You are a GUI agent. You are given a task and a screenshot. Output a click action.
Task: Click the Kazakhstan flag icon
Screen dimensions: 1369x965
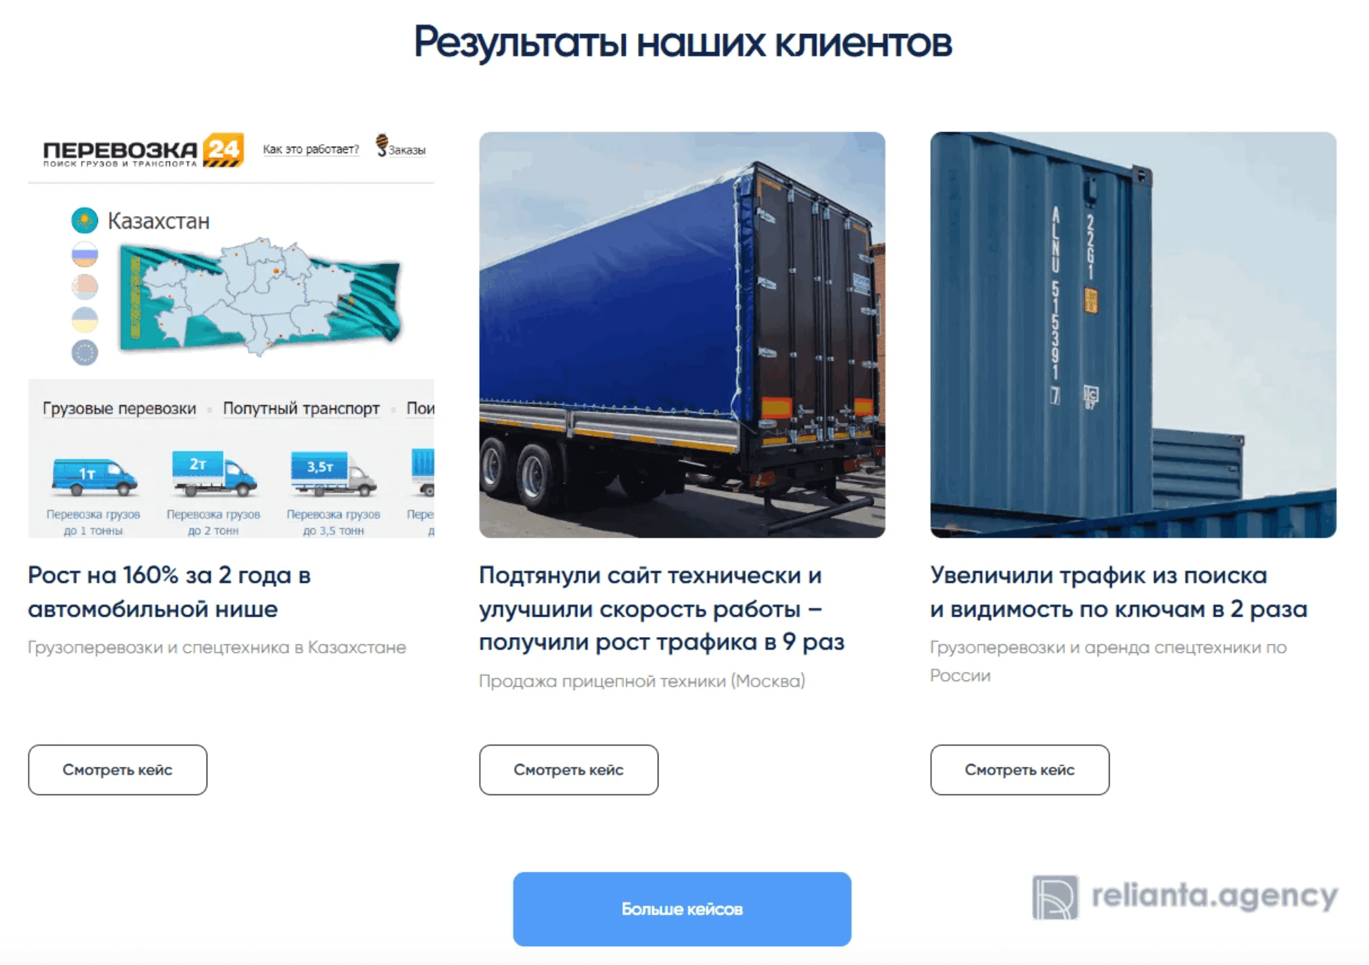[x=85, y=221]
